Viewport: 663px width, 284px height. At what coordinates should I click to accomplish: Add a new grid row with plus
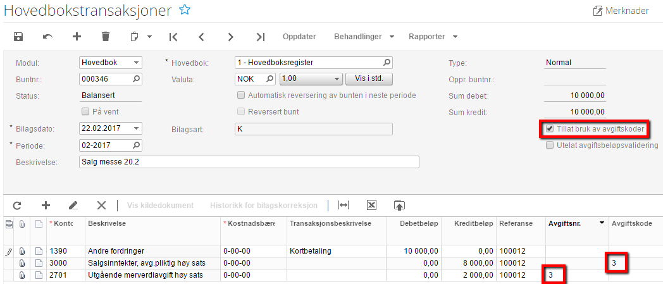point(46,206)
